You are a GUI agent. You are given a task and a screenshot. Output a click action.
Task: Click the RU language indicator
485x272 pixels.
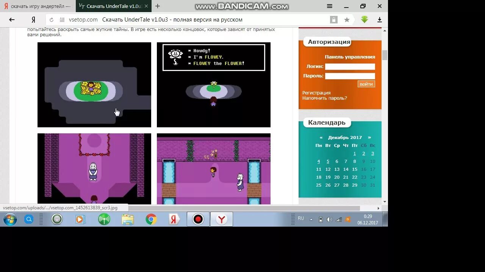(301, 218)
